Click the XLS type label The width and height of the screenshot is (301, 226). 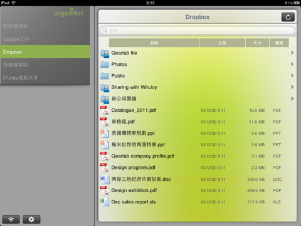[277, 202]
